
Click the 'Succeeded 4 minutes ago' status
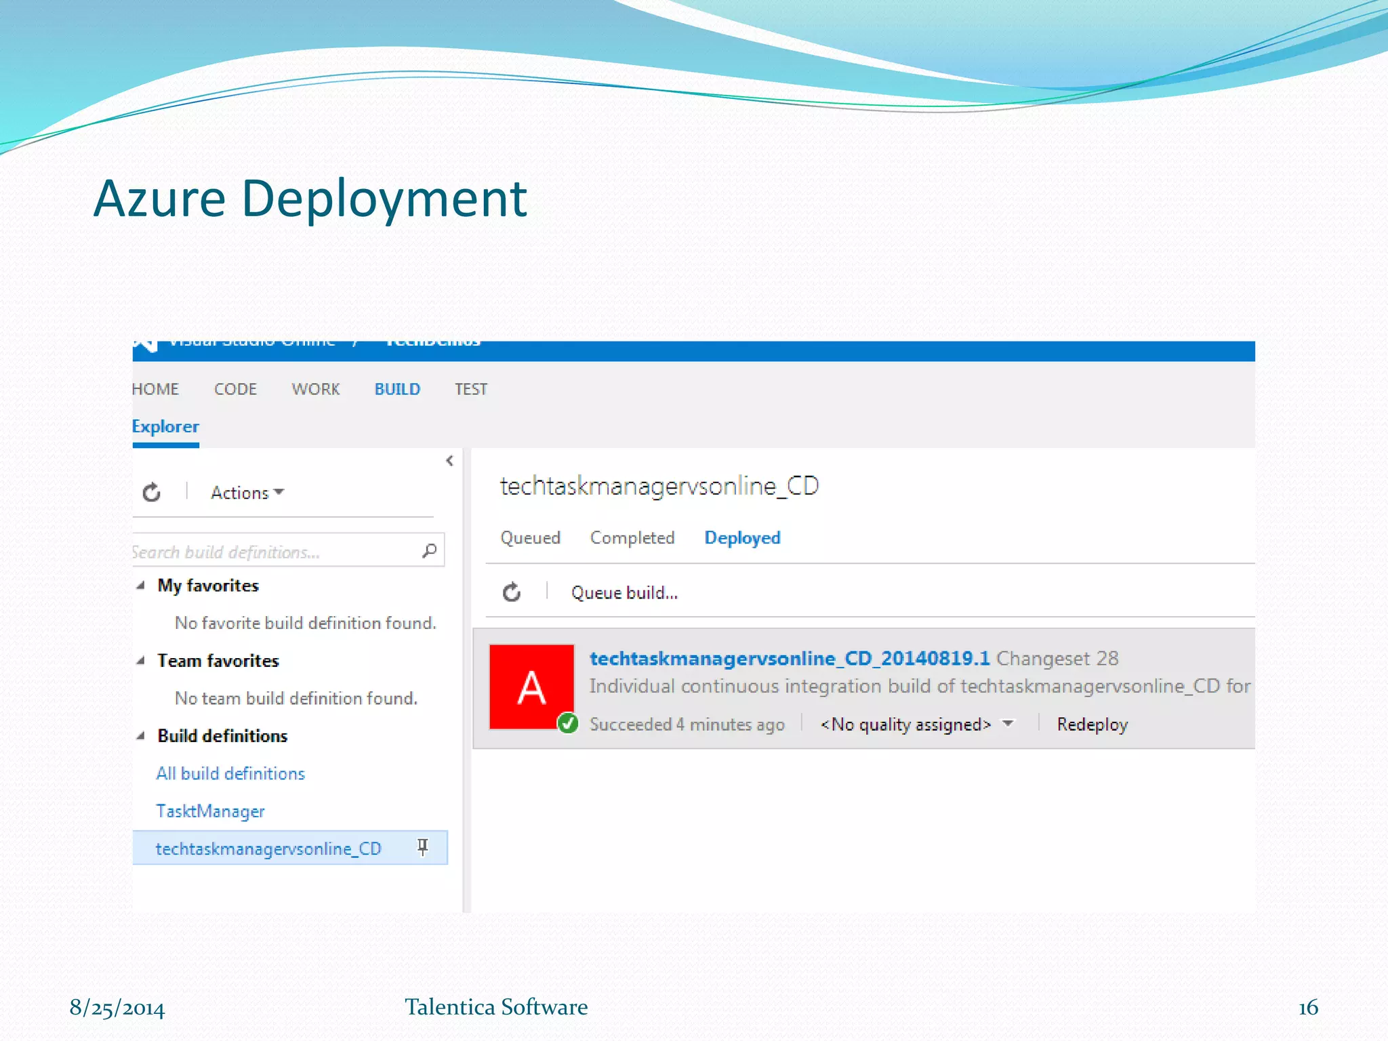pyautogui.click(x=687, y=724)
